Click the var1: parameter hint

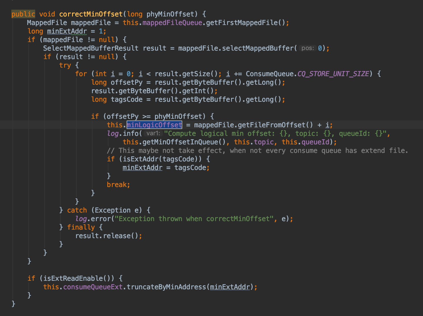pos(153,134)
